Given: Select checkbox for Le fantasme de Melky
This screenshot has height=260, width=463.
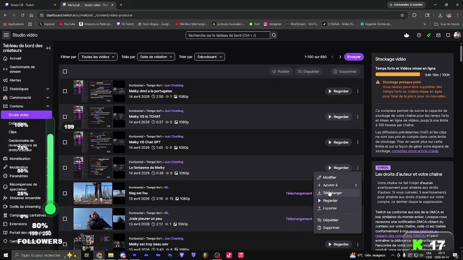Looking at the screenshot, I should click(65, 168).
